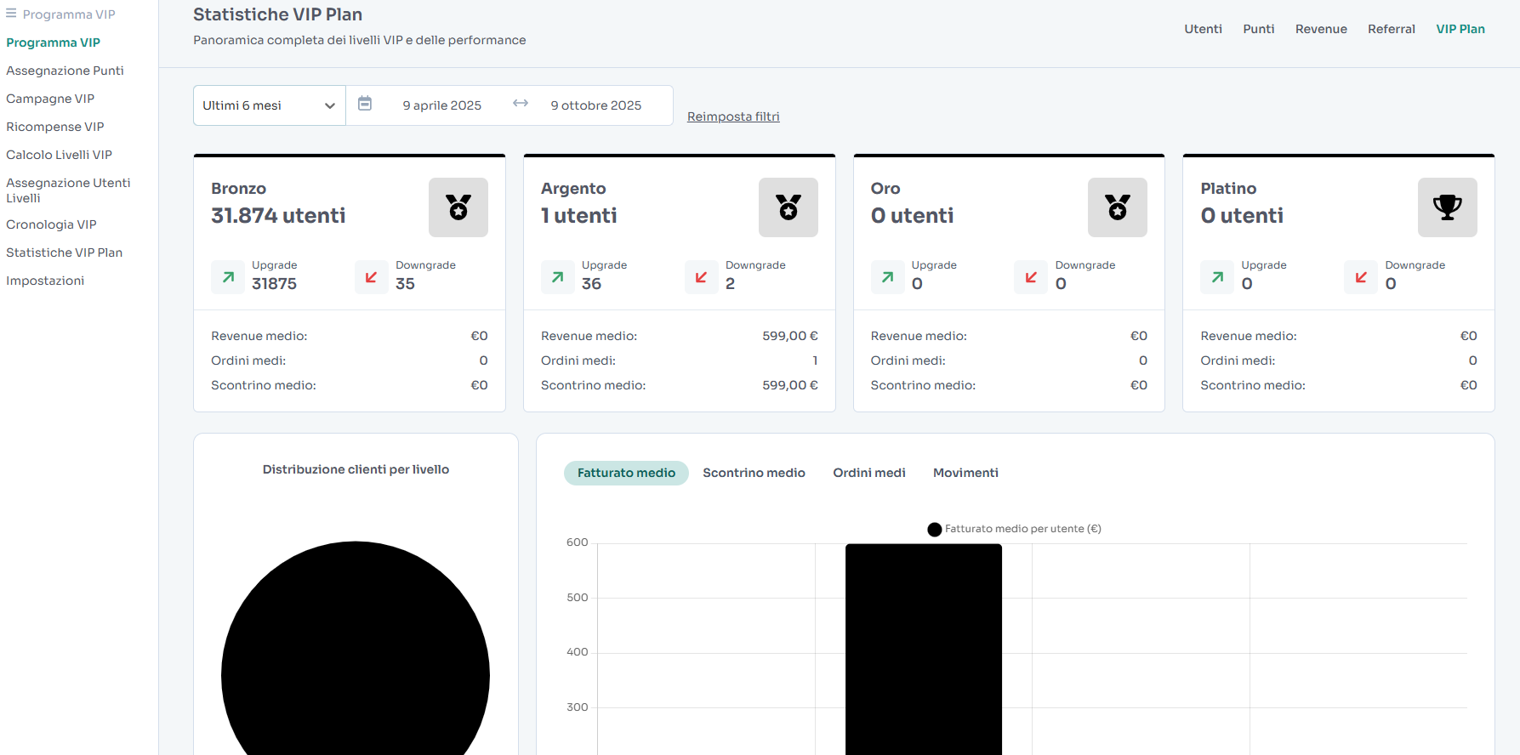Switch to the Scontrino medio chart tab
The height and width of the screenshot is (755, 1520).
(754, 473)
